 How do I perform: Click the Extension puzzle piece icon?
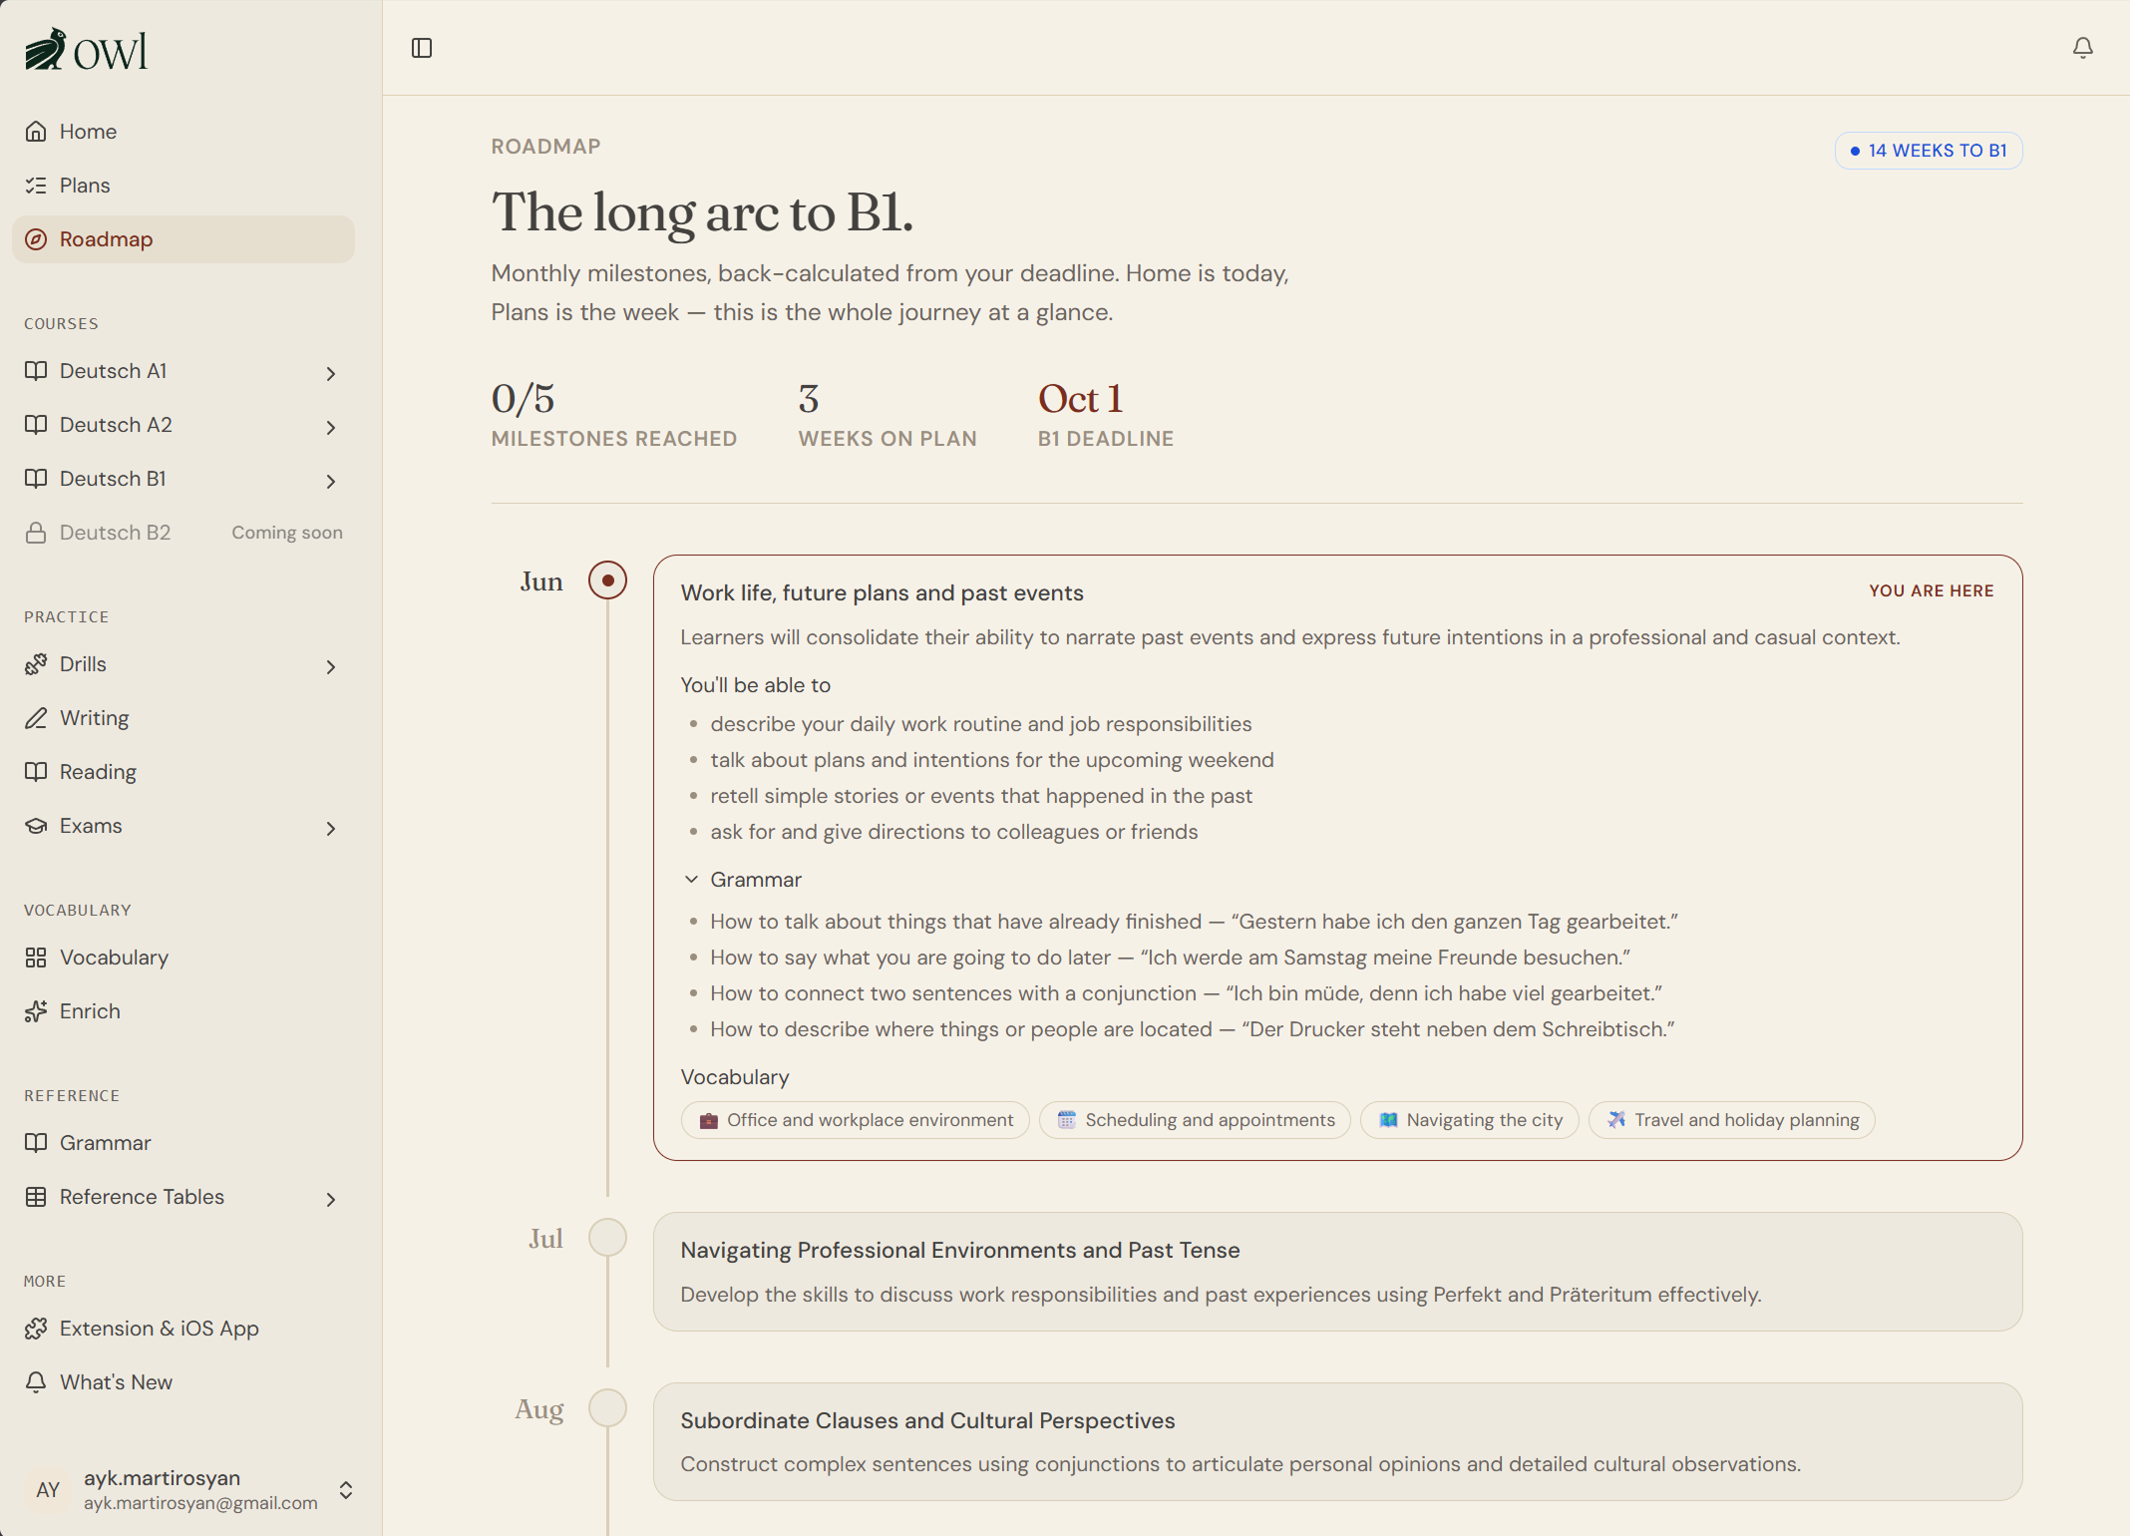coord(36,1329)
